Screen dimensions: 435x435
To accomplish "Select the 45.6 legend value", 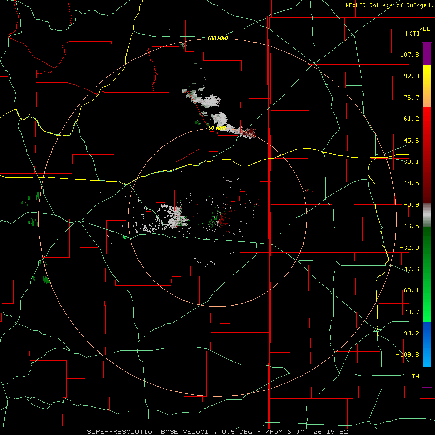I will [x=411, y=140].
